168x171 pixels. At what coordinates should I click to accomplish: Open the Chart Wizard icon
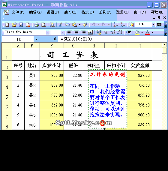[131, 25]
